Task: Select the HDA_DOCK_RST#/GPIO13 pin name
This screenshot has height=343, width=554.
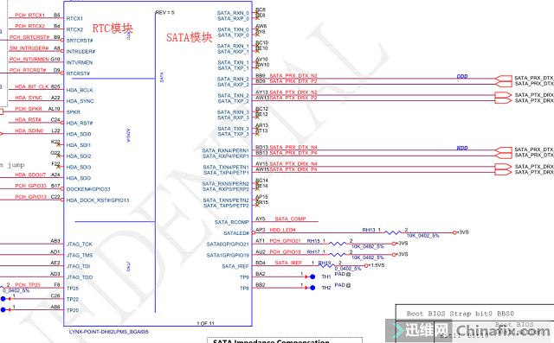Action: 98,200
